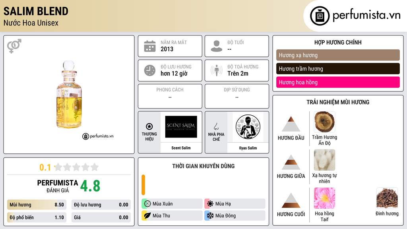Click the winter snowflake season icon

(x=210, y=215)
